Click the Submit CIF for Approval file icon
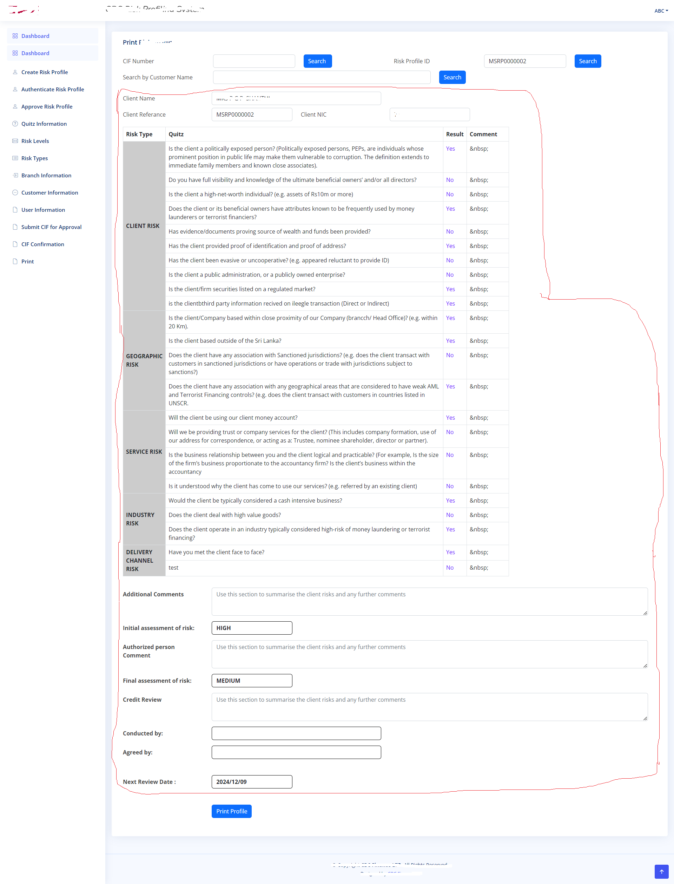Image resolution: width=674 pixels, height=884 pixels. [x=15, y=227]
